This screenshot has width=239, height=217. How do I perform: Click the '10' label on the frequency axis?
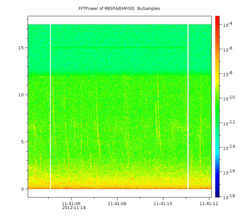point(21,95)
